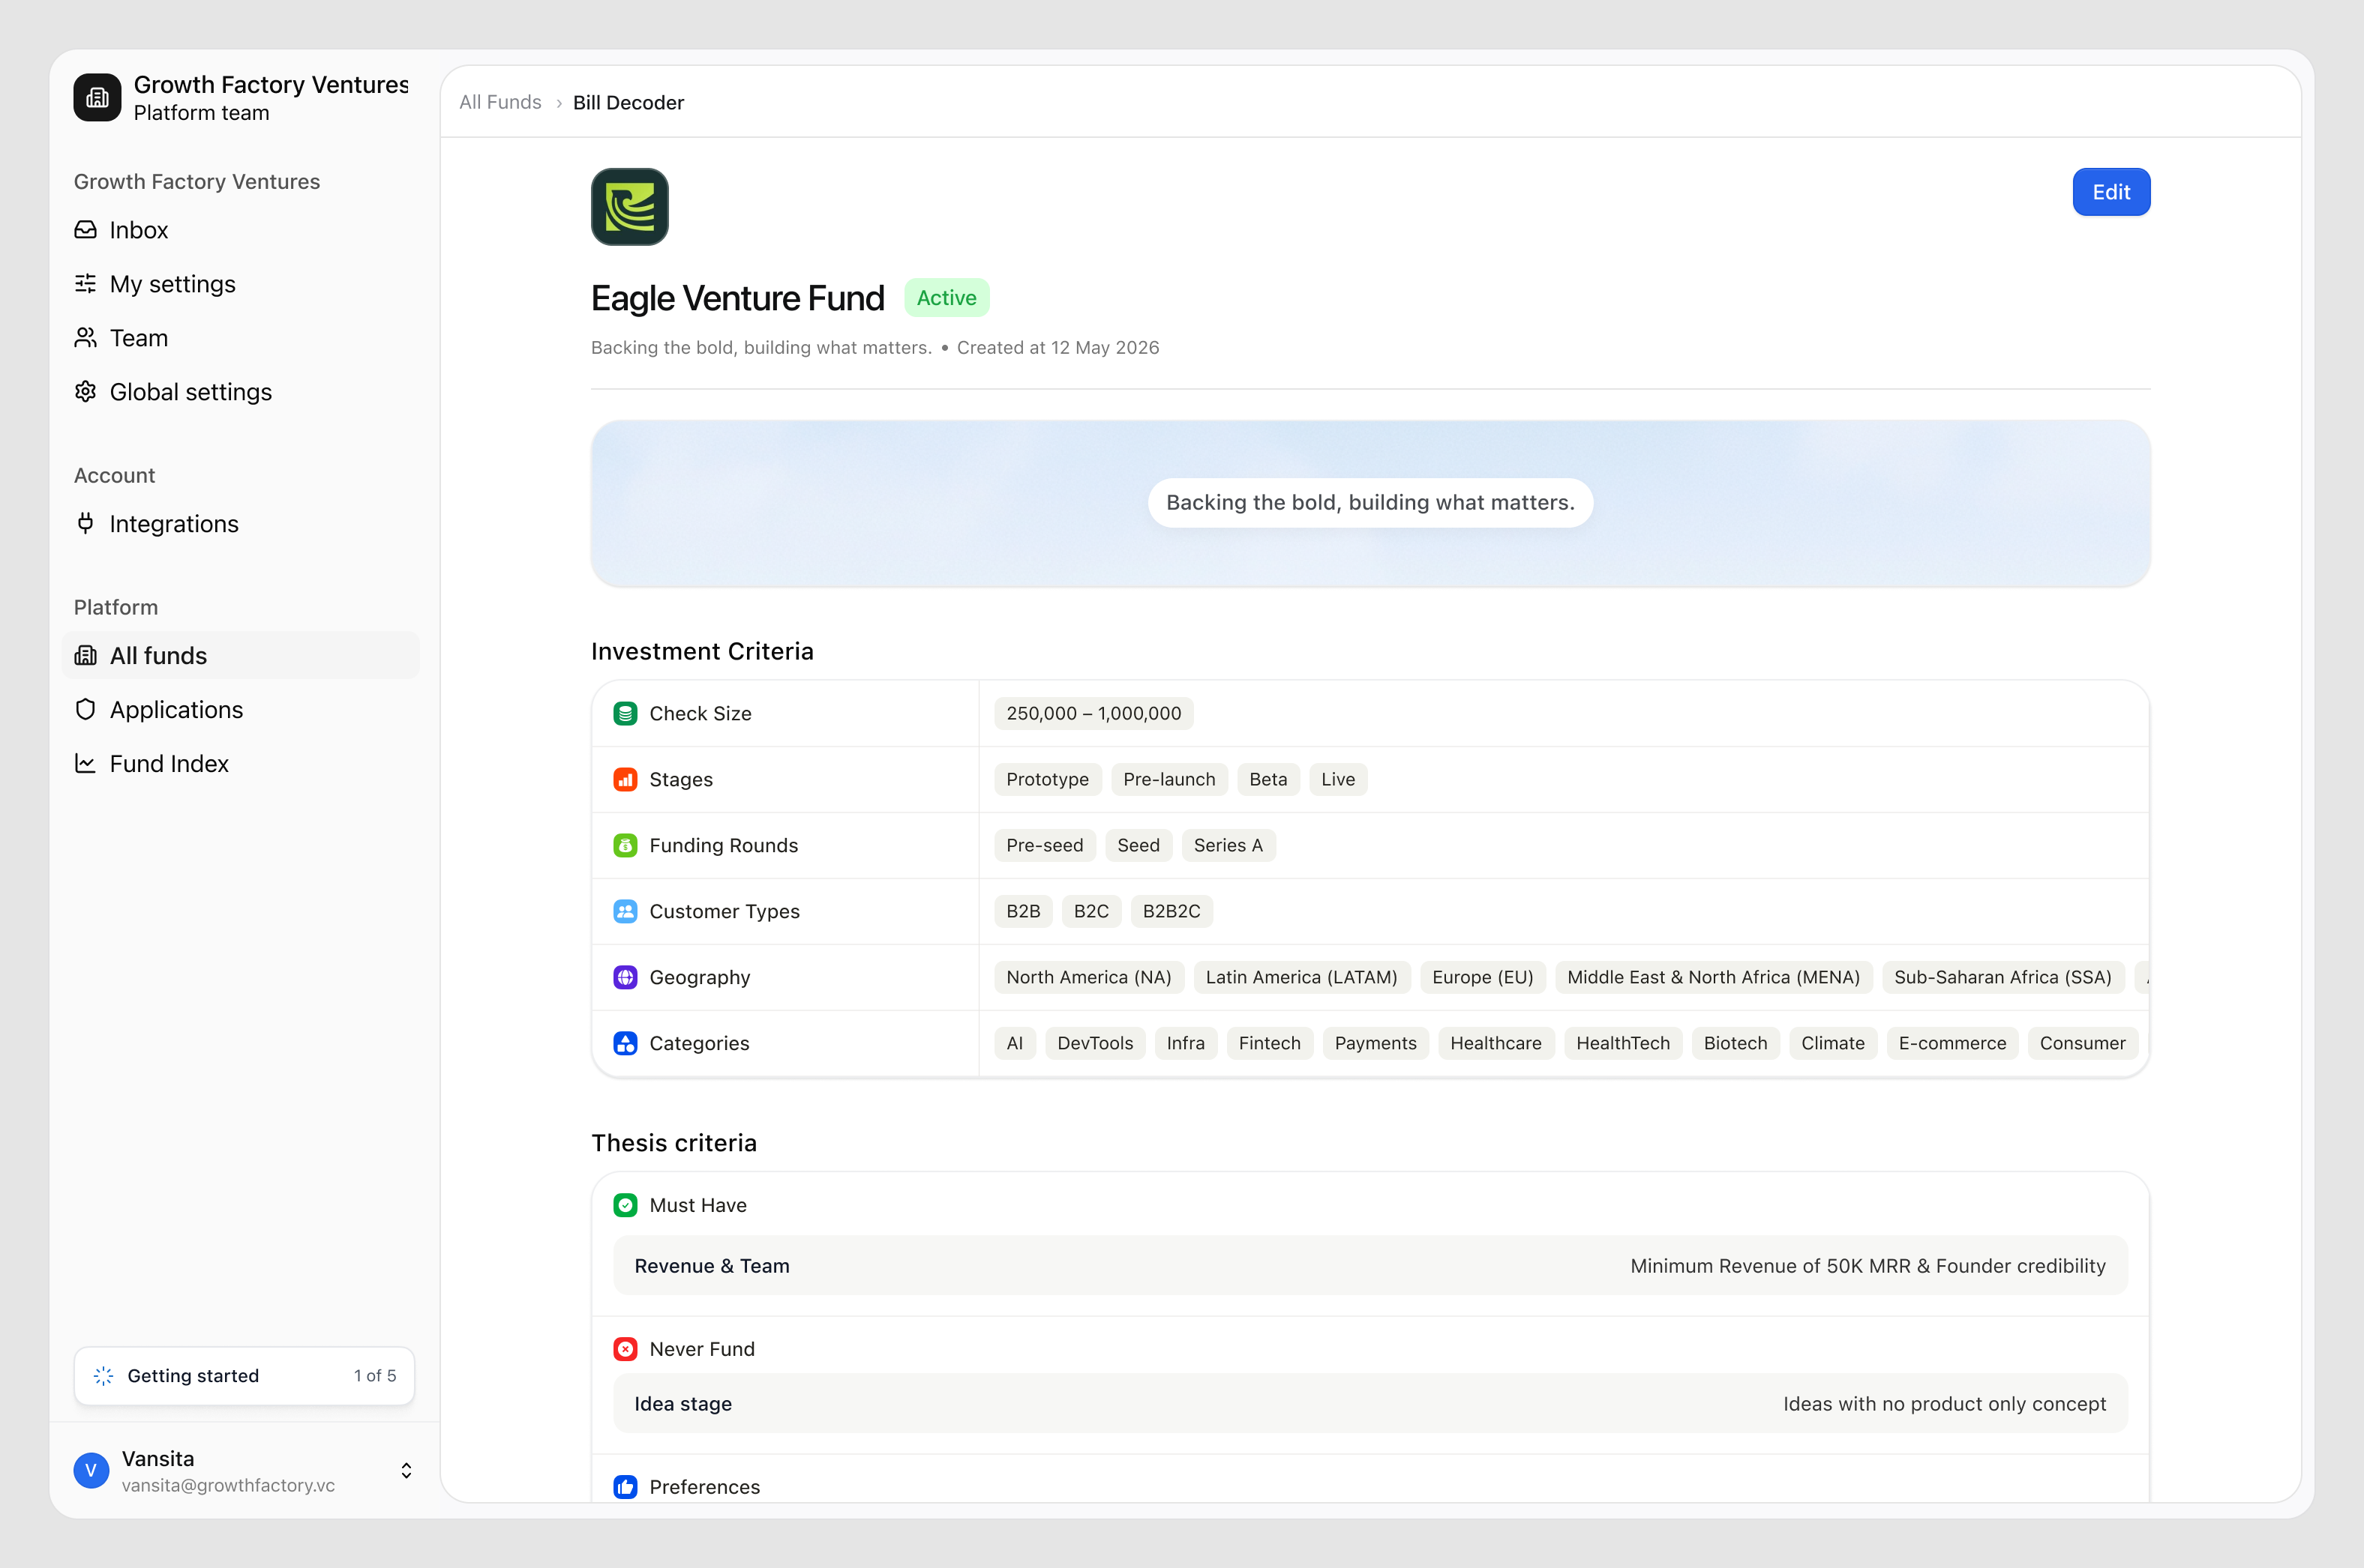Click the green Must Have check icon
The height and width of the screenshot is (1568, 2364).
pyautogui.click(x=625, y=1206)
